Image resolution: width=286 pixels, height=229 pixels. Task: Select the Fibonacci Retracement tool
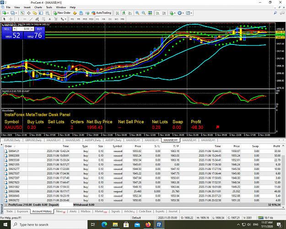coord(43,19)
